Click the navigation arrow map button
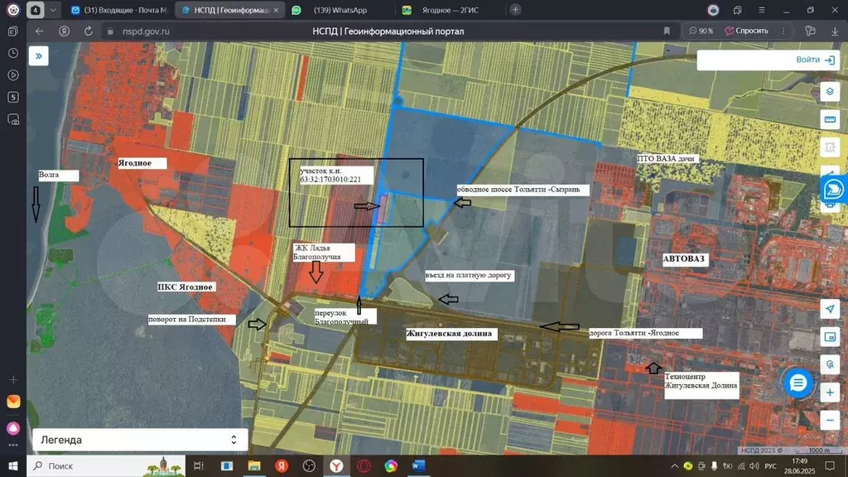Viewport: 848px width, 477px height. 830,309
